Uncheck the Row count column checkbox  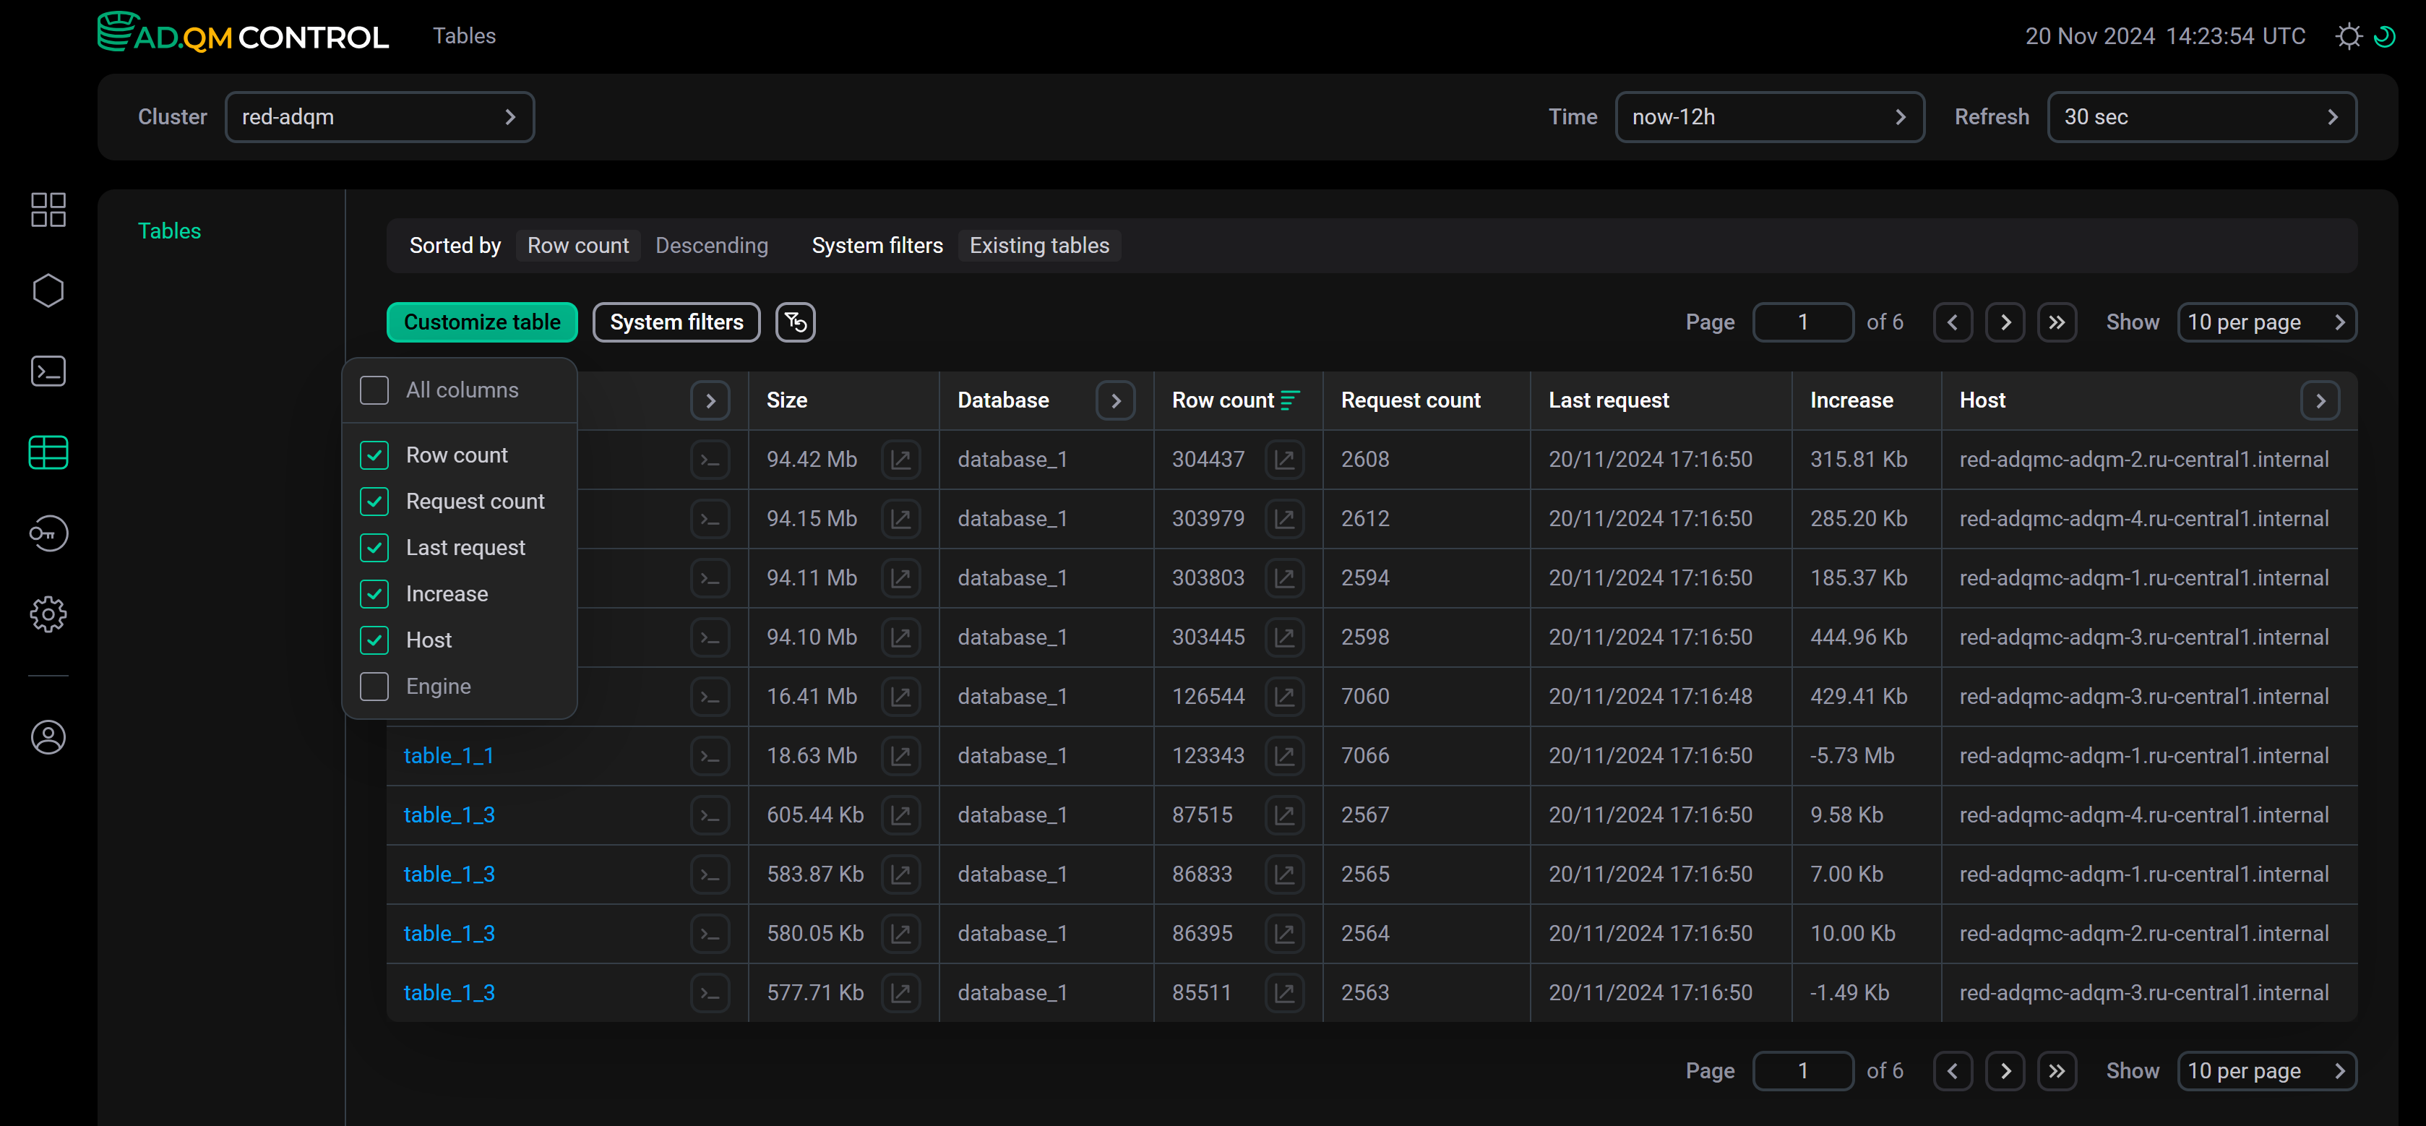tap(374, 455)
